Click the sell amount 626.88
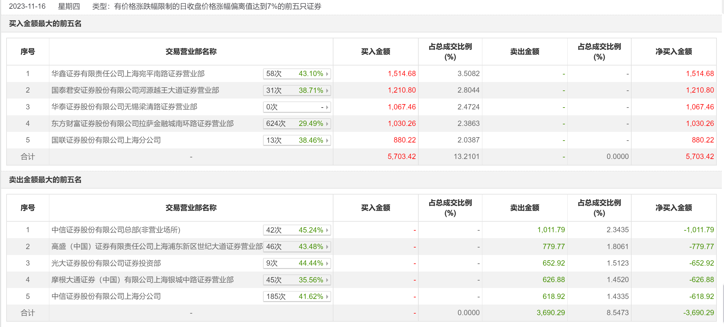This screenshot has width=724, height=327. click(554, 280)
